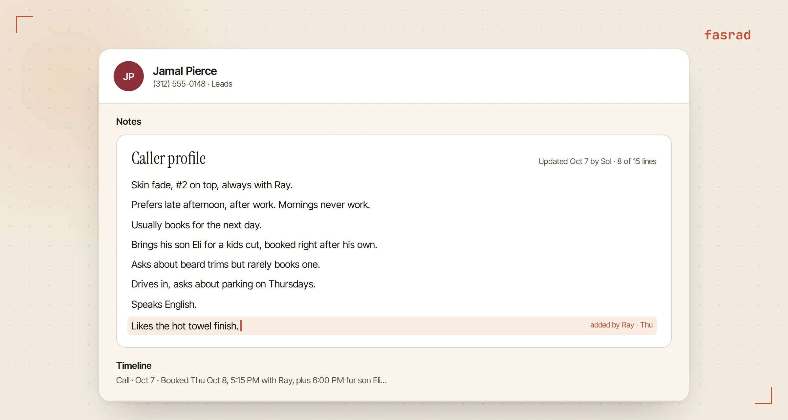
Task: Open the Oct 7 call timeline entry
Action: pos(252,380)
